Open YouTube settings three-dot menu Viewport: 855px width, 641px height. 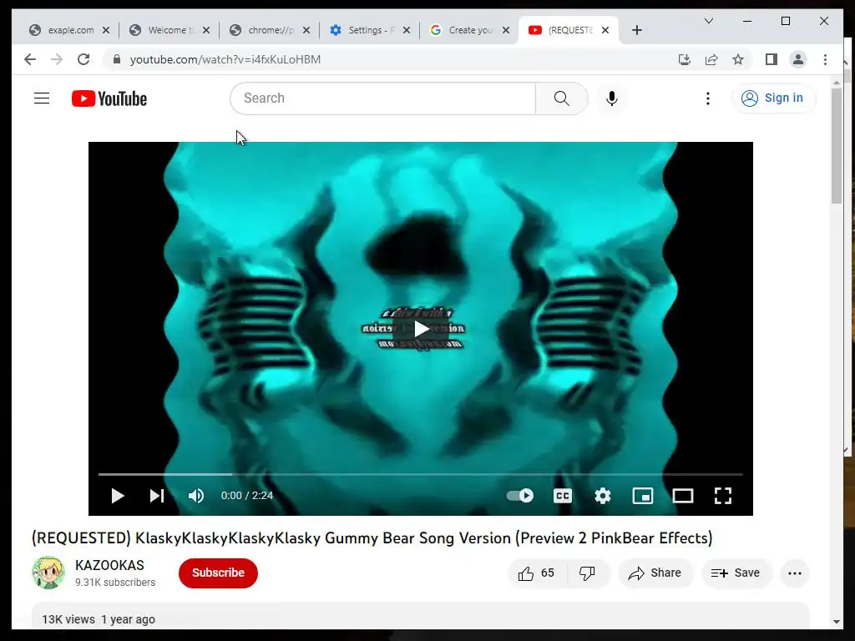[x=708, y=98]
